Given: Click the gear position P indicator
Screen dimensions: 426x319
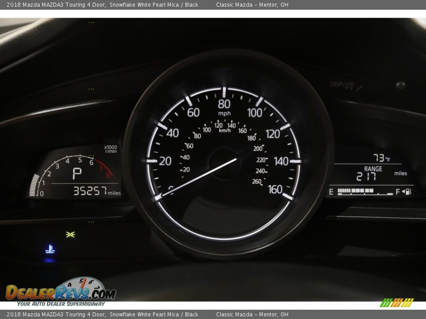Looking at the screenshot, I should pos(77,173).
